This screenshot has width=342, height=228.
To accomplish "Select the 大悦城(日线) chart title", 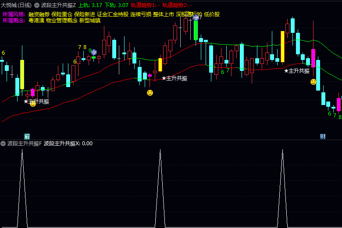I will [x=16, y=5].
